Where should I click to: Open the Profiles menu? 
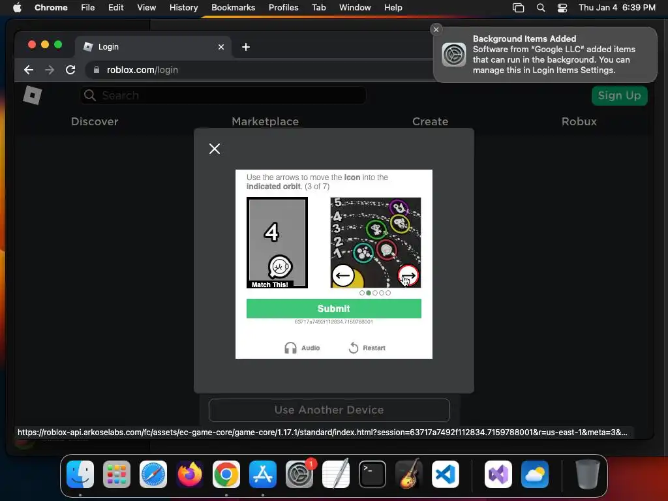pos(283,7)
